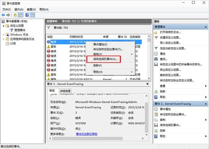Select 订阅 in the left tree

13,44
